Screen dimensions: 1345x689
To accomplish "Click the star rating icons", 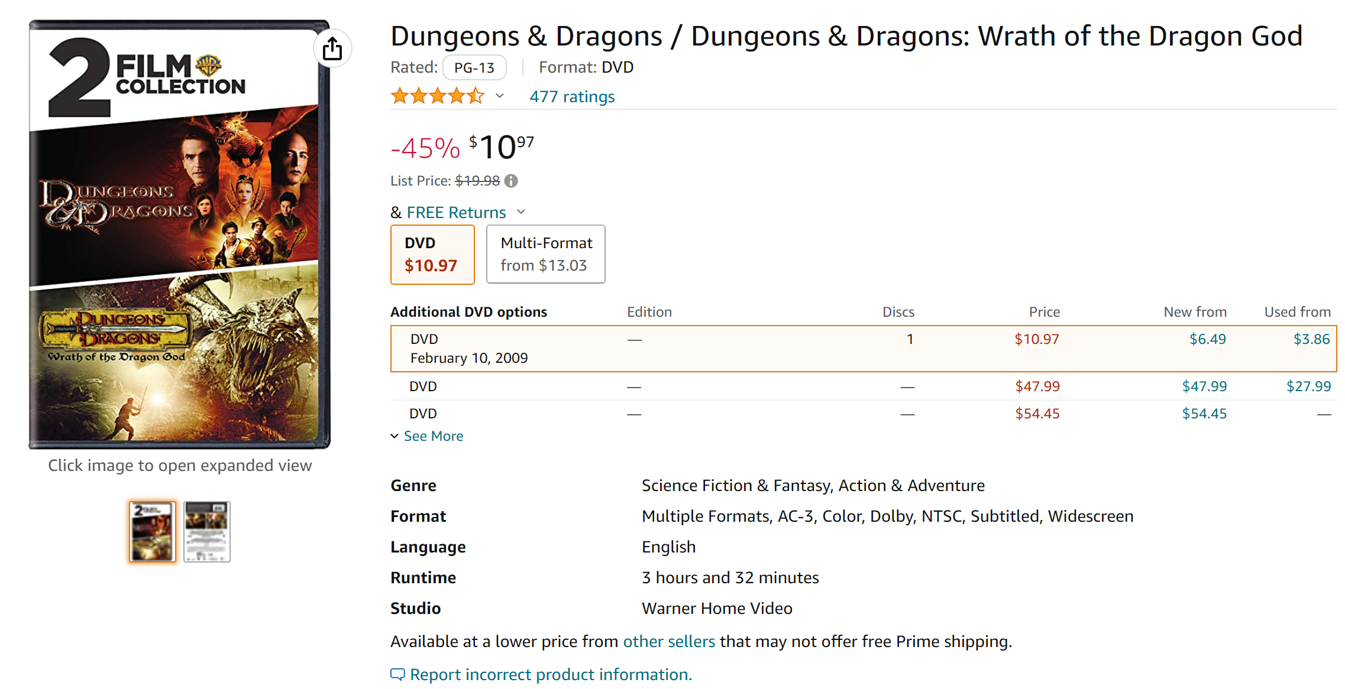I will (437, 96).
